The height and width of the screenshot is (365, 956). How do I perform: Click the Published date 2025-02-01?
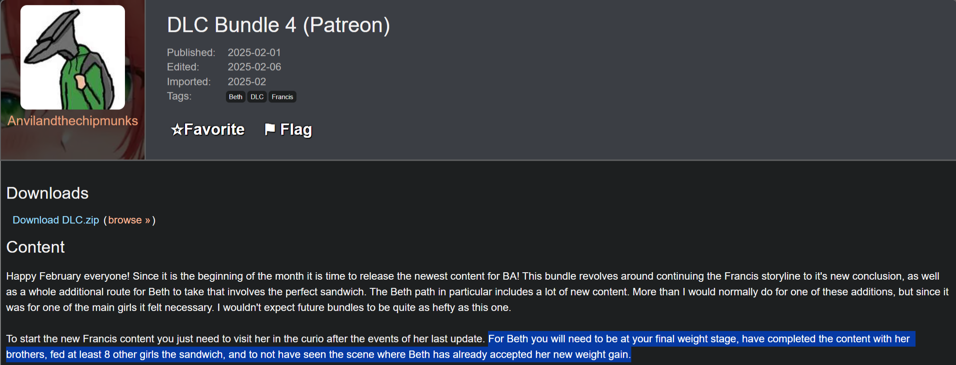[254, 52]
